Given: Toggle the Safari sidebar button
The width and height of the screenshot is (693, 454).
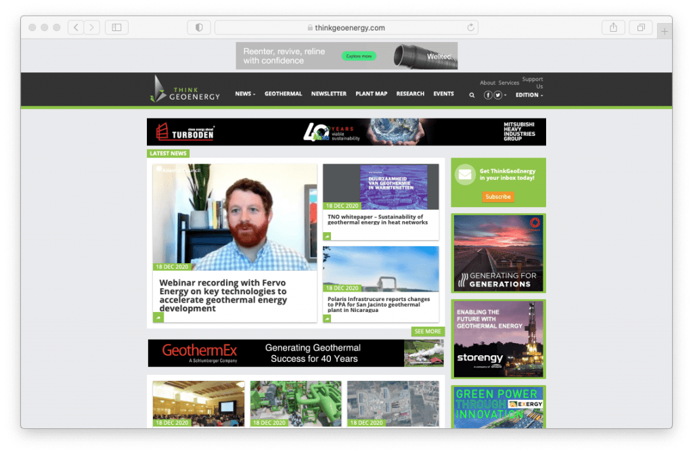Looking at the screenshot, I should tap(116, 28).
